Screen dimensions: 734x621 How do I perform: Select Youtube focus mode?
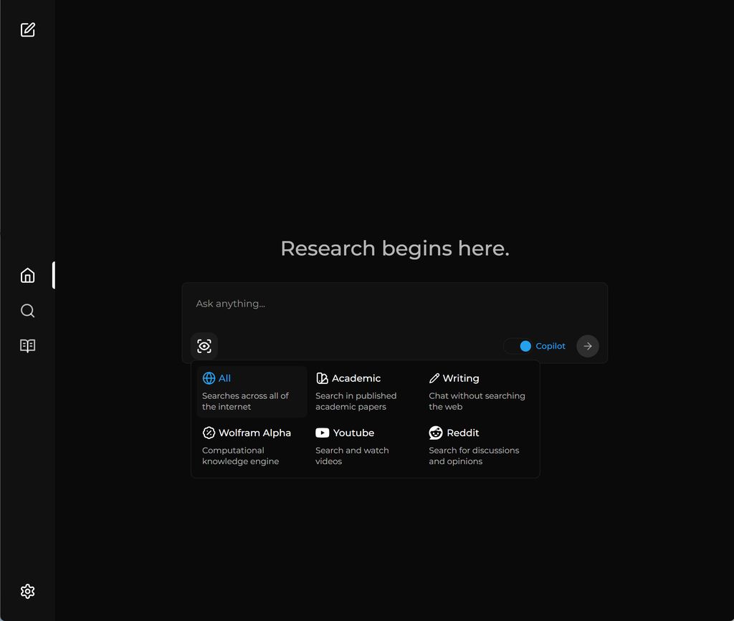pyautogui.click(x=365, y=446)
